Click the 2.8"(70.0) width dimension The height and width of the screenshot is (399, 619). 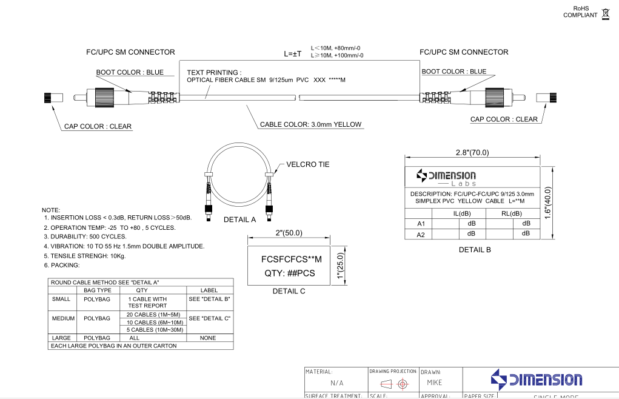click(472, 152)
